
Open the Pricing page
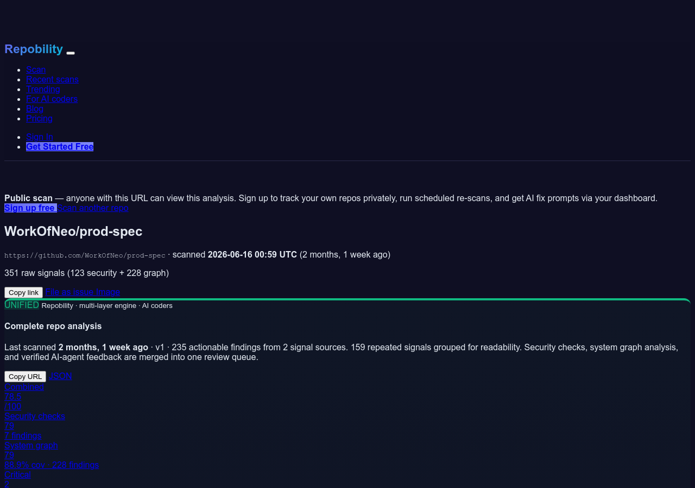pyautogui.click(x=39, y=118)
